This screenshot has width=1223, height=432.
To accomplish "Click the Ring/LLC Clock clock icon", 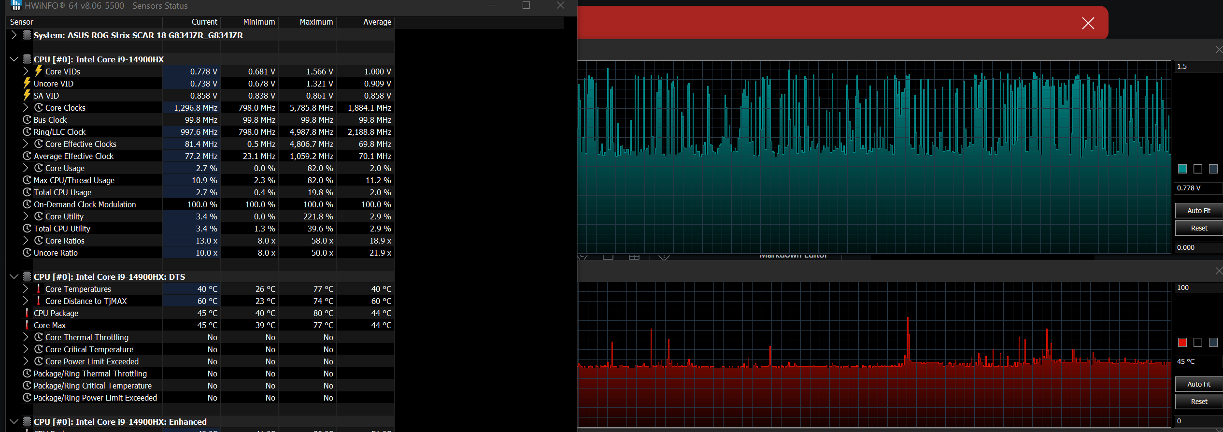I will [x=27, y=131].
